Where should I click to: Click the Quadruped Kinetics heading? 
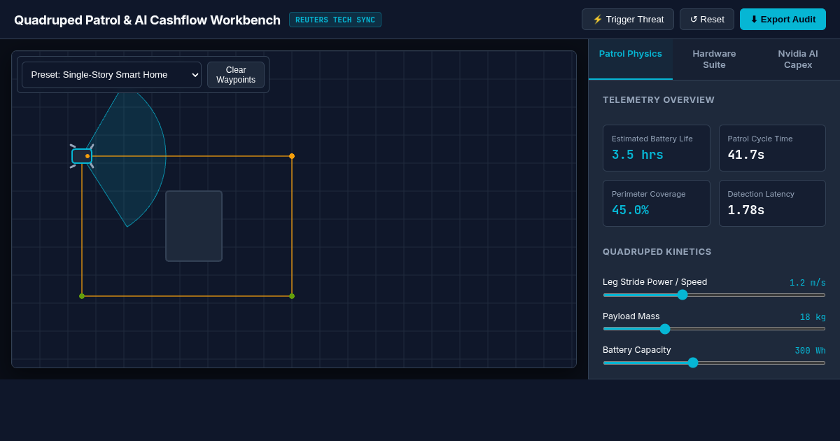(x=657, y=252)
